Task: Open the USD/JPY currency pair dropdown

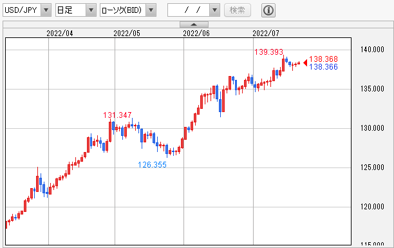Action: [46, 10]
